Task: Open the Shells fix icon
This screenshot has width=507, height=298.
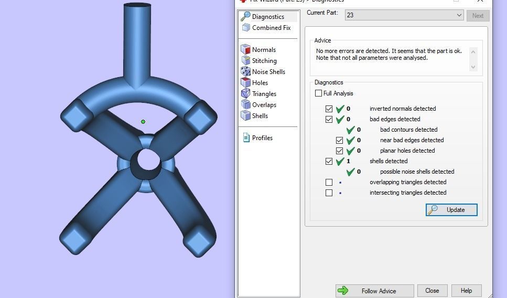Action: pos(246,115)
